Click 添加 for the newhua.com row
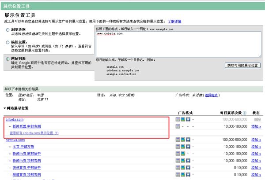Viewport: 265px width, 180px height. tap(256, 140)
